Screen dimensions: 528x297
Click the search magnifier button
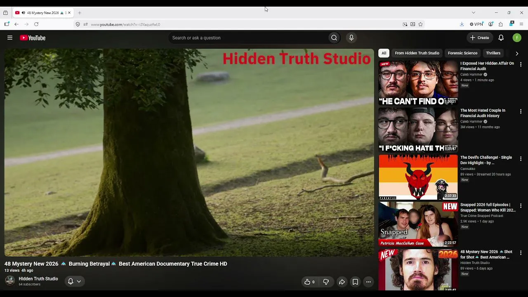tap(334, 38)
